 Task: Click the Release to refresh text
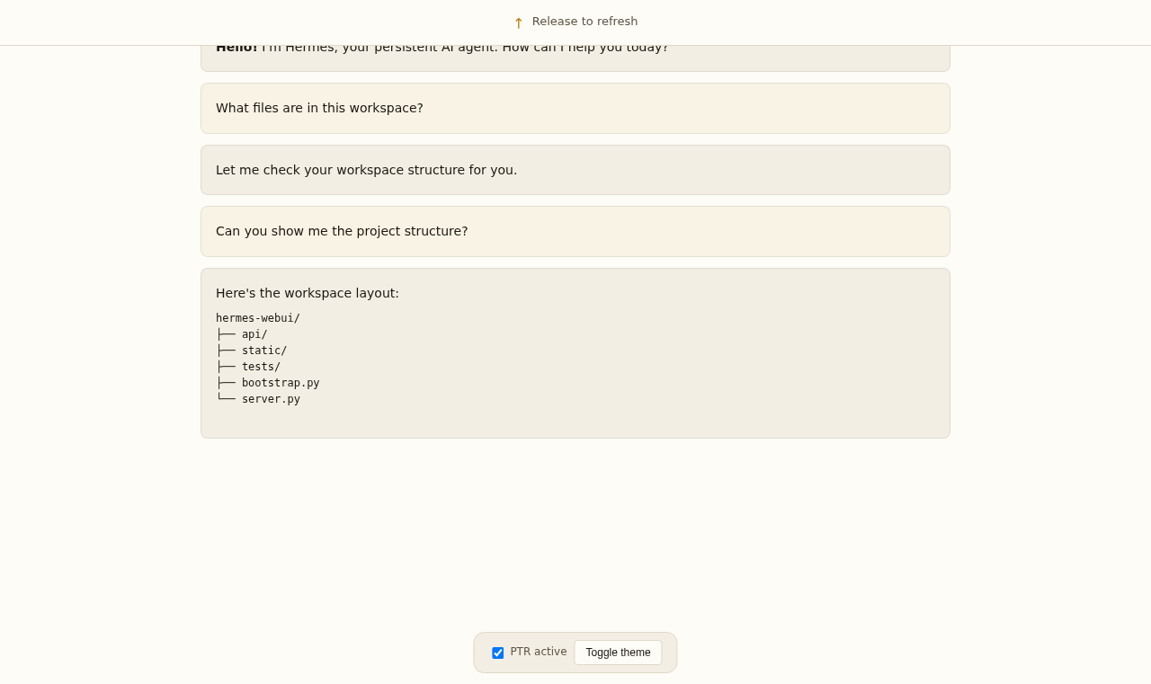coord(584,22)
